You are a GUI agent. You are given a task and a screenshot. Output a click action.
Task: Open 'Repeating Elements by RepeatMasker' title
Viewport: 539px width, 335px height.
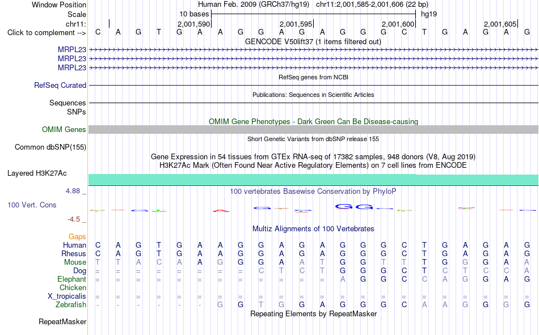pos(314,313)
